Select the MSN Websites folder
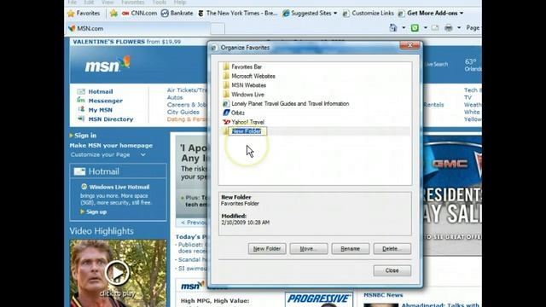This screenshot has height=307, width=546. 248,85
